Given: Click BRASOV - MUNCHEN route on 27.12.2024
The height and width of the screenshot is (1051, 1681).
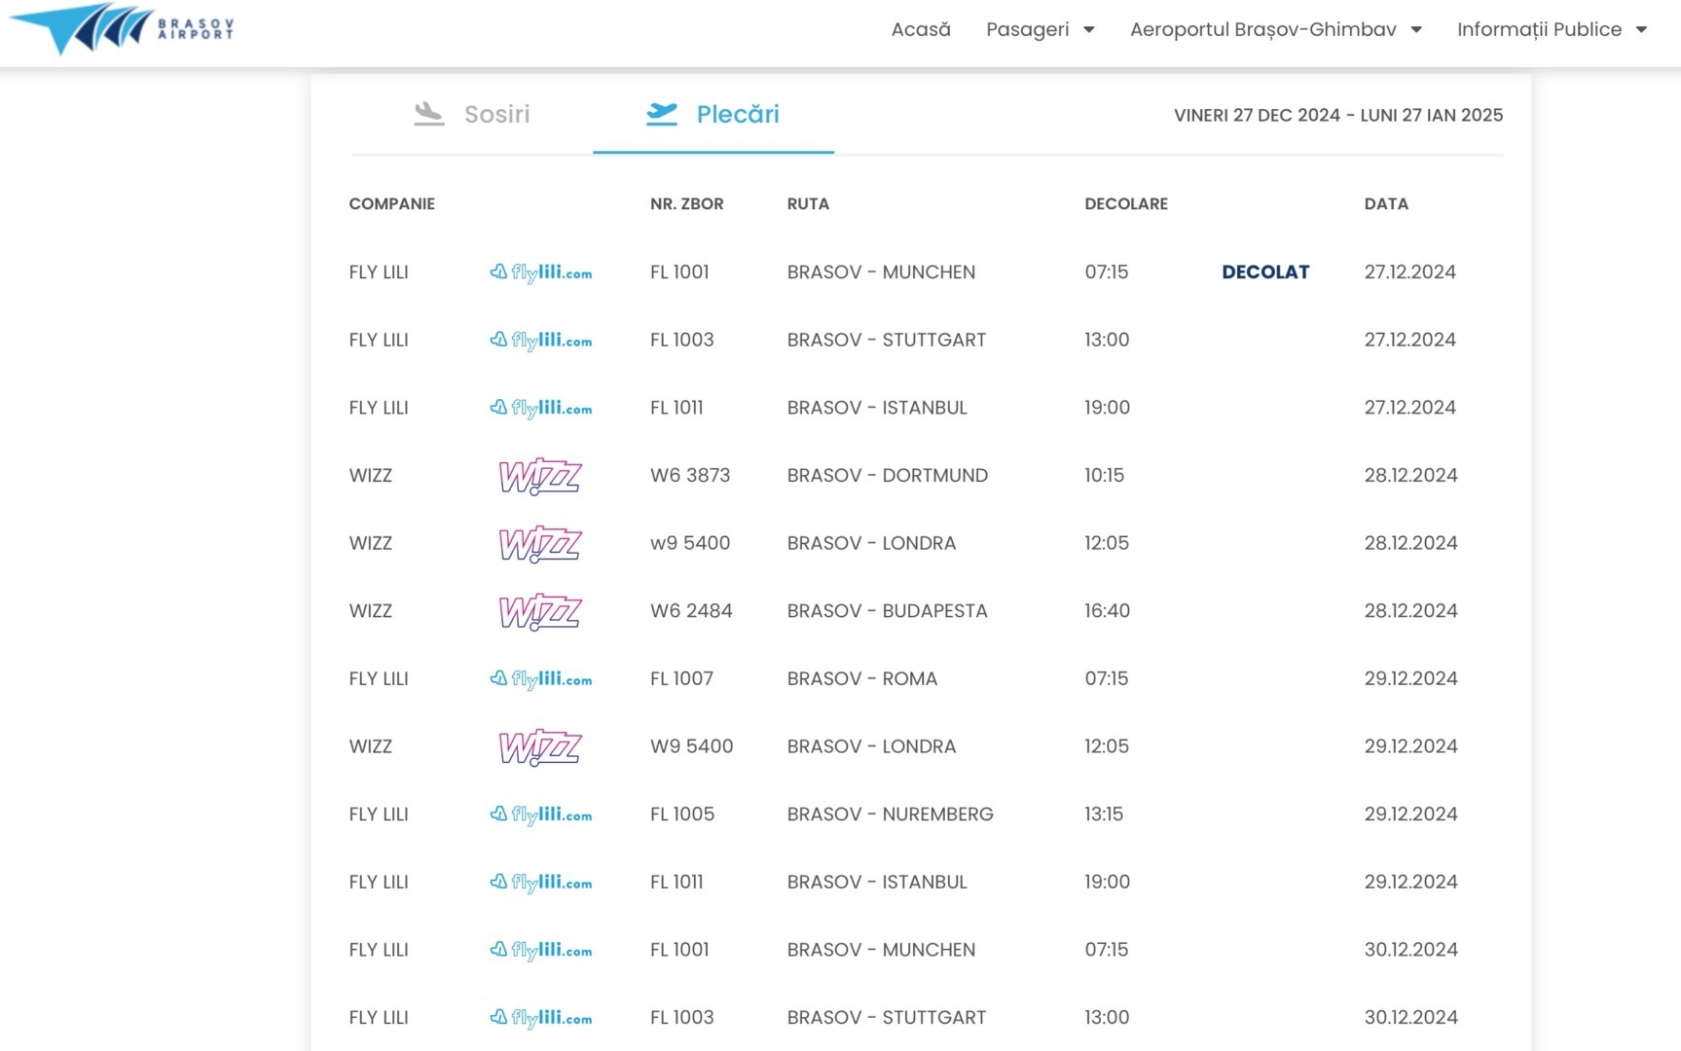Looking at the screenshot, I should pyautogui.click(x=881, y=272).
